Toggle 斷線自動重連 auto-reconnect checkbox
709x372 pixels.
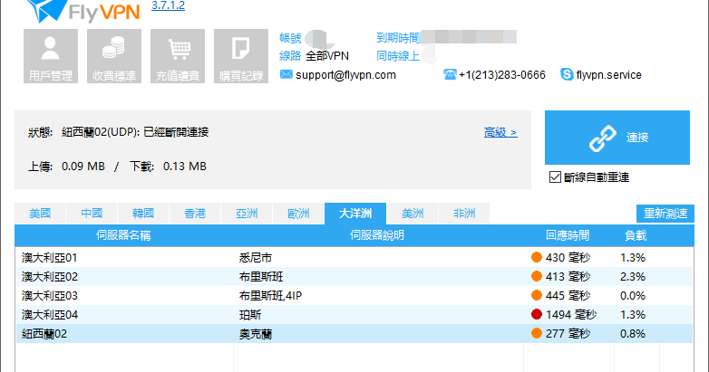(555, 177)
